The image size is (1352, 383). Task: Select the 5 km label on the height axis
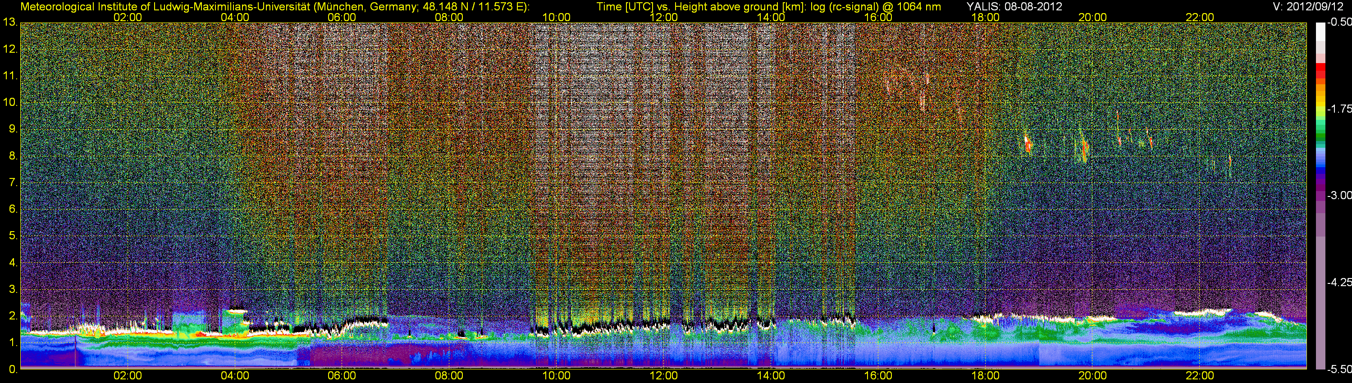(x=13, y=236)
